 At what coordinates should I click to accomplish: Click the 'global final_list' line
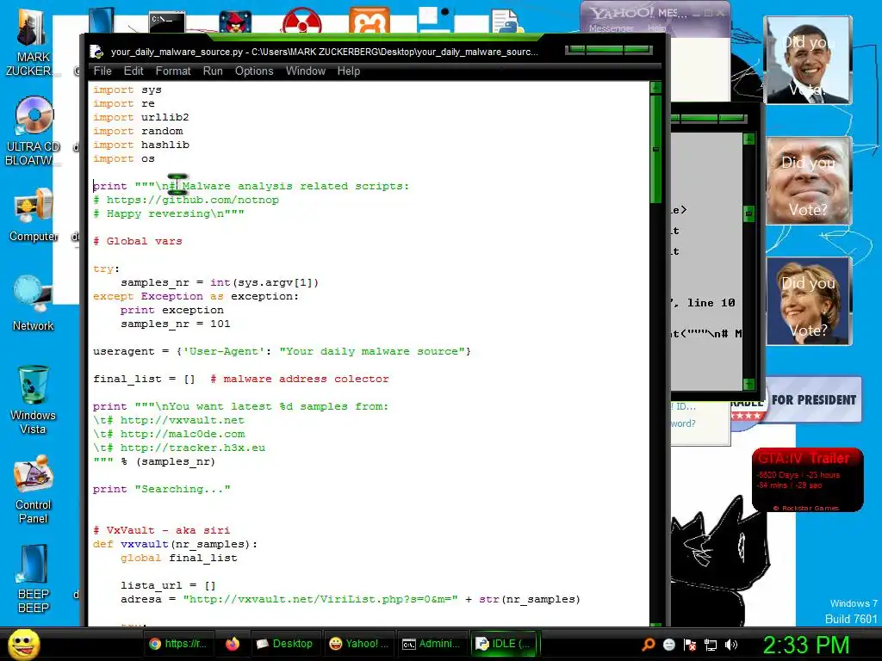[178, 558]
